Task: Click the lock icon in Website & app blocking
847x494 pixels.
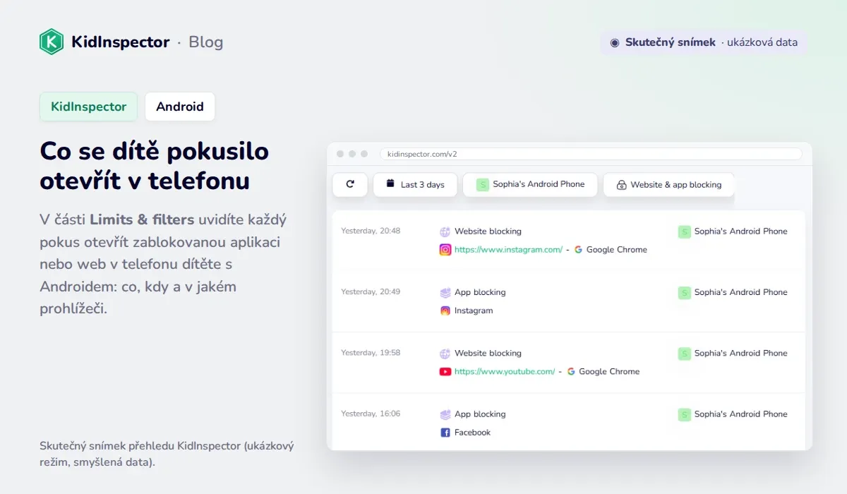Action: click(621, 185)
